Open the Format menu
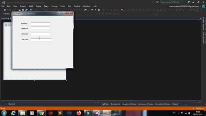206x116 pixels. click(x=54, y=6)
